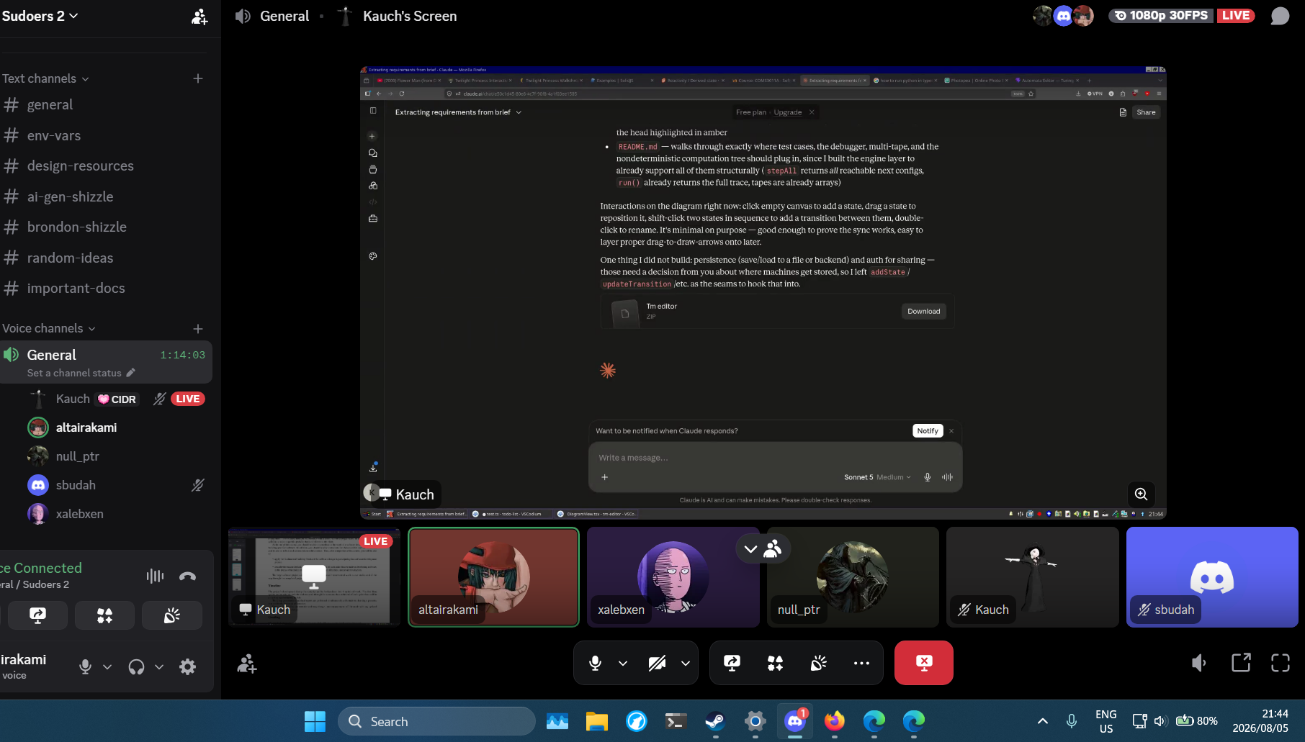Pop out the stream window
Screen dimensions: 1305x742
1241,663
